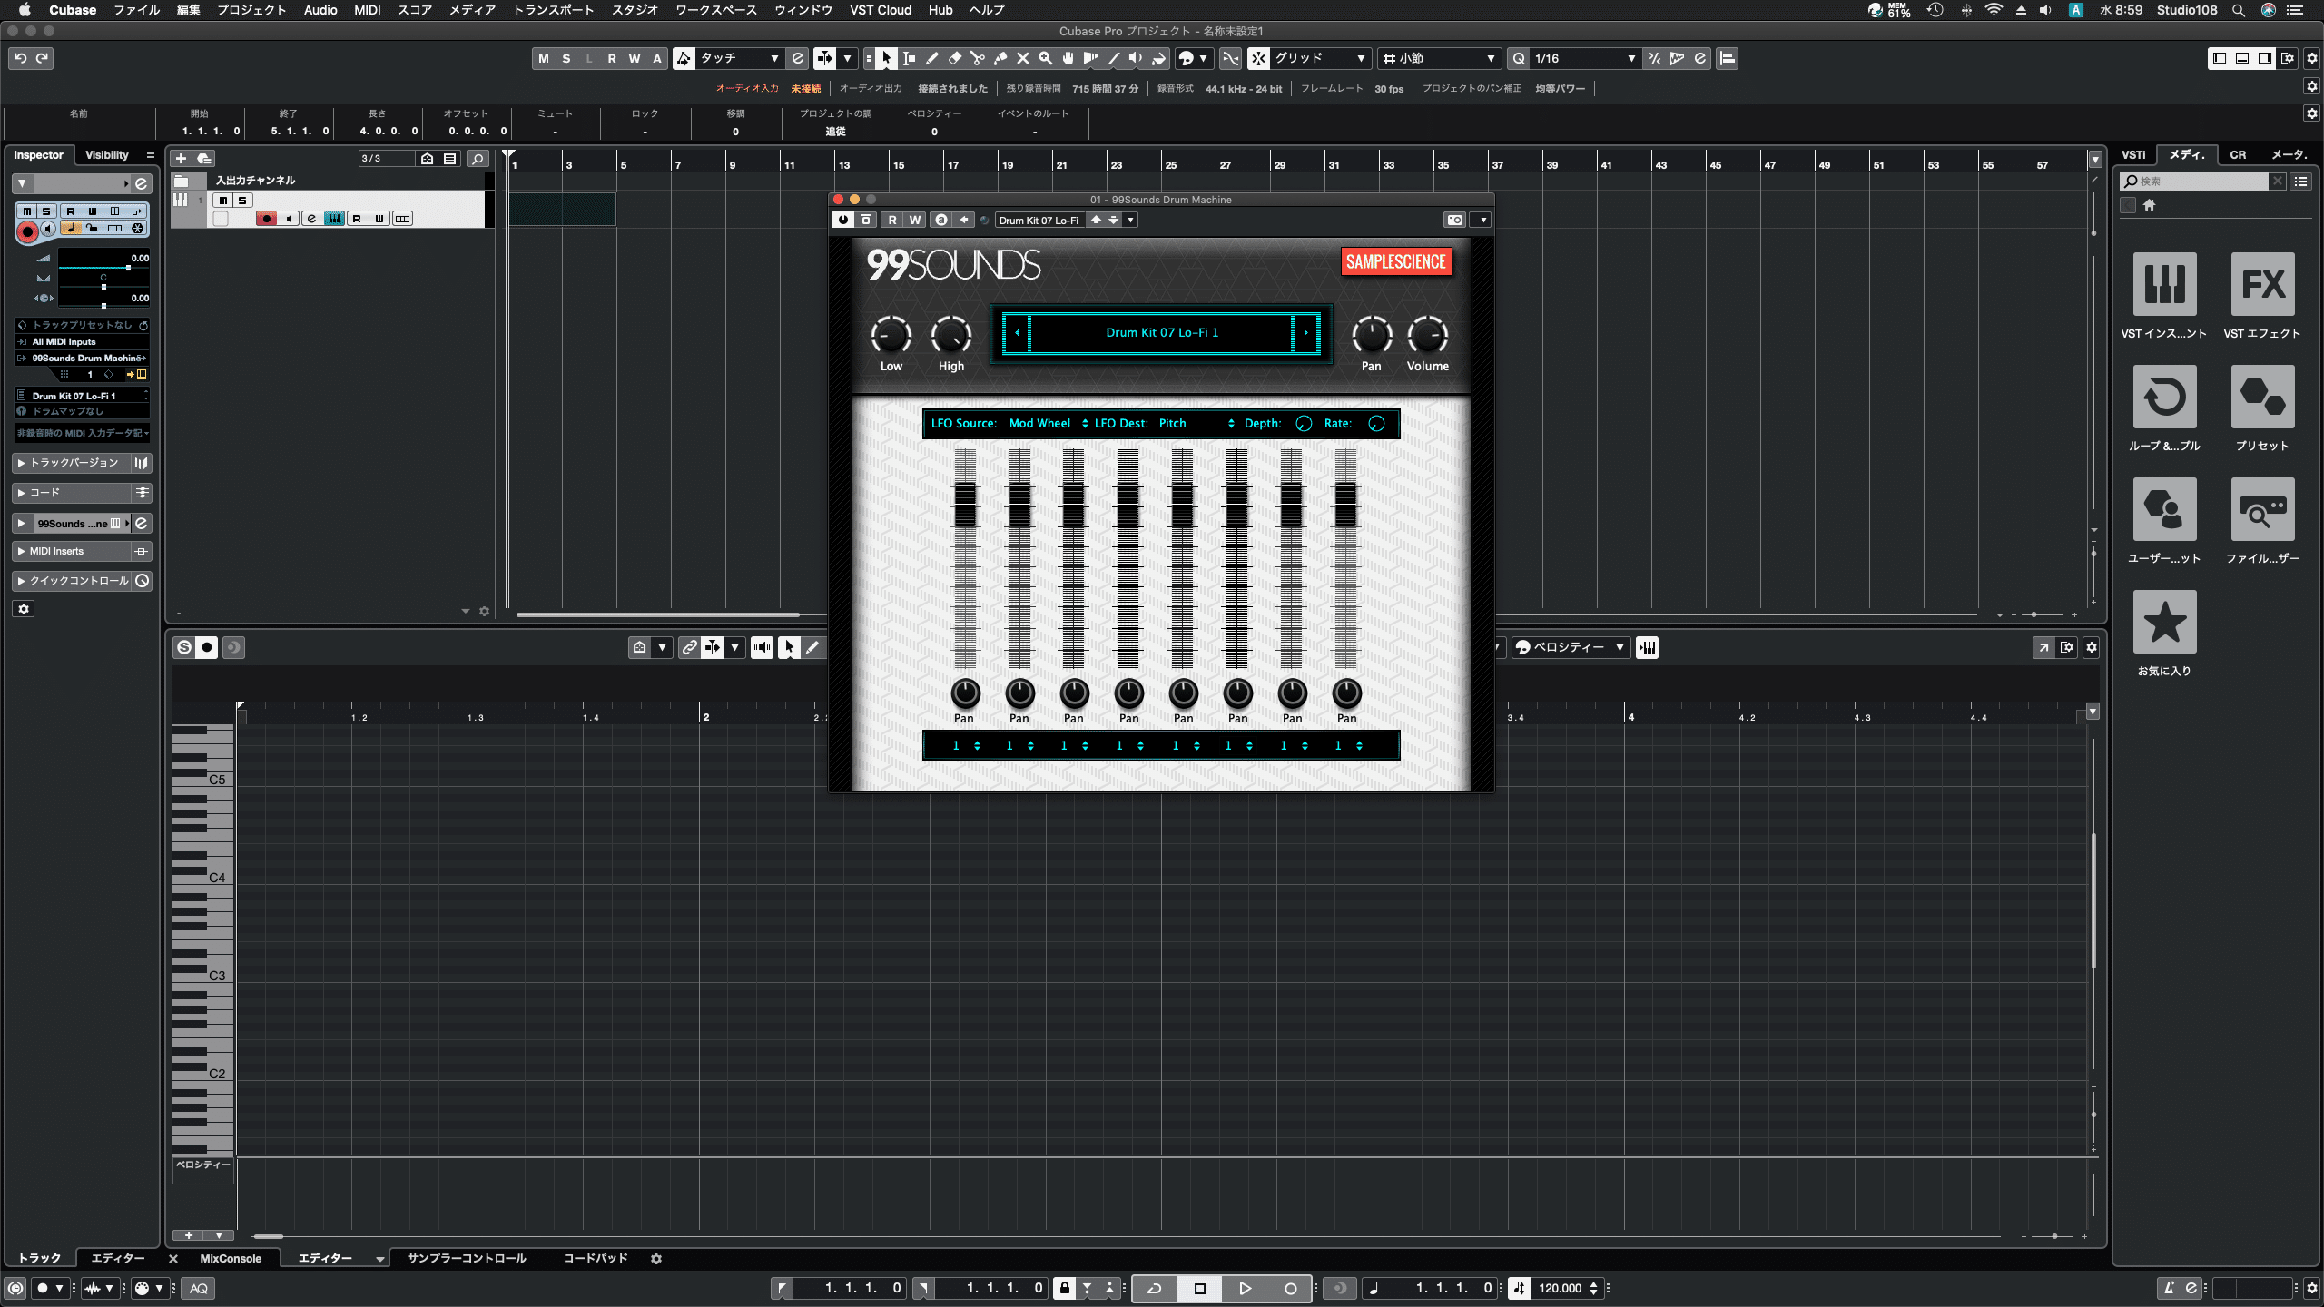Click next preset arrow in plugin display
Viewport: 2324px width, 1307px height.
1306,333
